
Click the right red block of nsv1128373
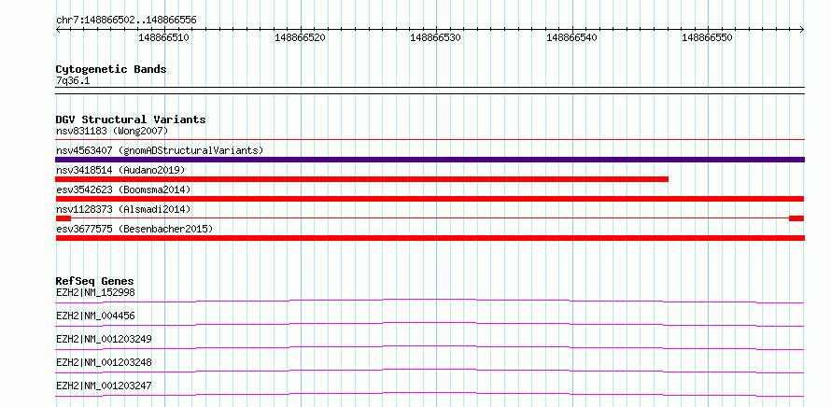[x=796, y=218]
